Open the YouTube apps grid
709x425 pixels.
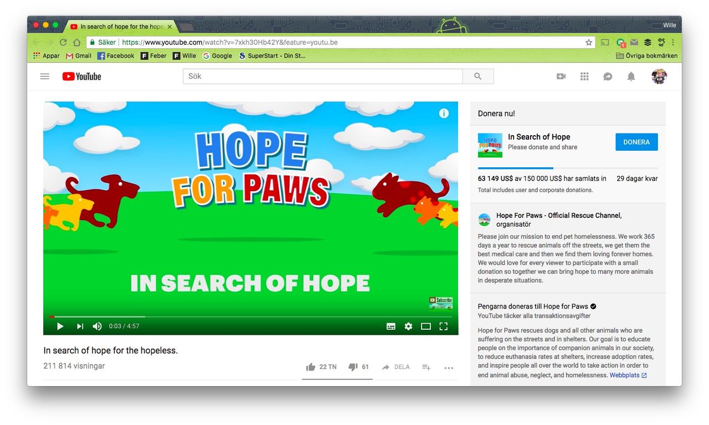[584, 76]
